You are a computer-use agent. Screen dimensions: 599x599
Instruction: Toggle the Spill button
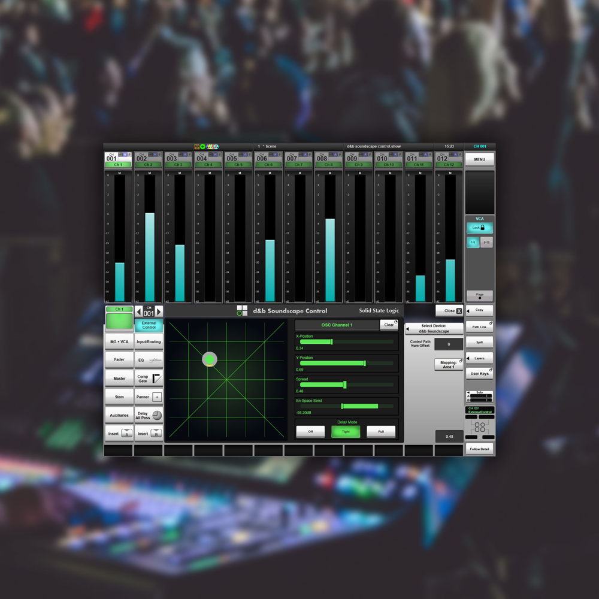(479, 342)
